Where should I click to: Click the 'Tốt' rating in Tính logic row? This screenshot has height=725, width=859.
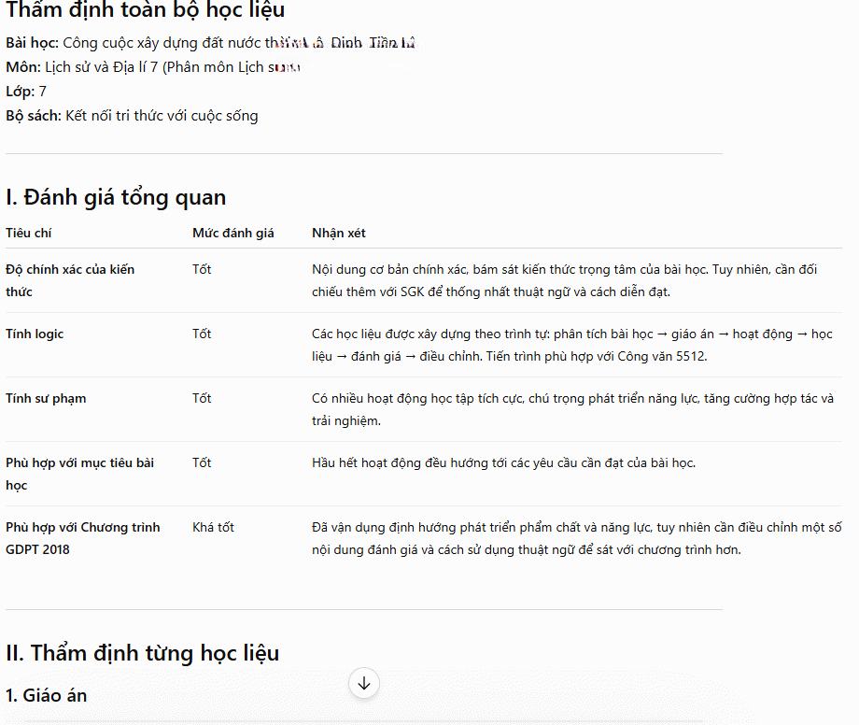click(x=202, y=334)
